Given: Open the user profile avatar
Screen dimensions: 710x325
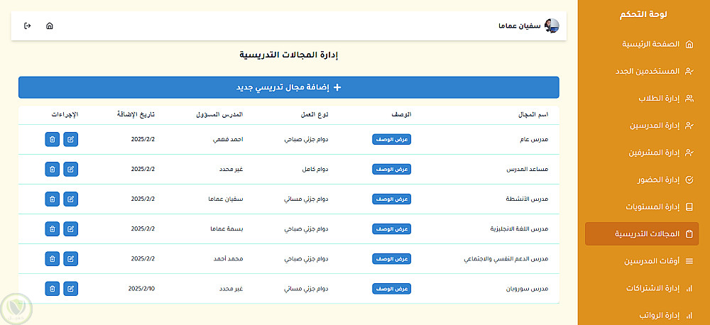Looking at the screenshot, I should click(x=552, y=26).
